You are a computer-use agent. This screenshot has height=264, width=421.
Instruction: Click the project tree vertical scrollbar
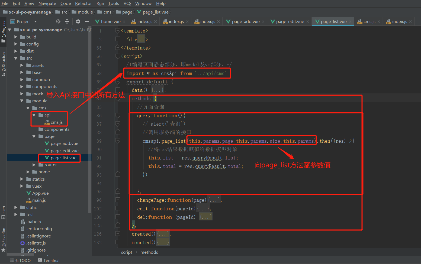pos(90,119)
